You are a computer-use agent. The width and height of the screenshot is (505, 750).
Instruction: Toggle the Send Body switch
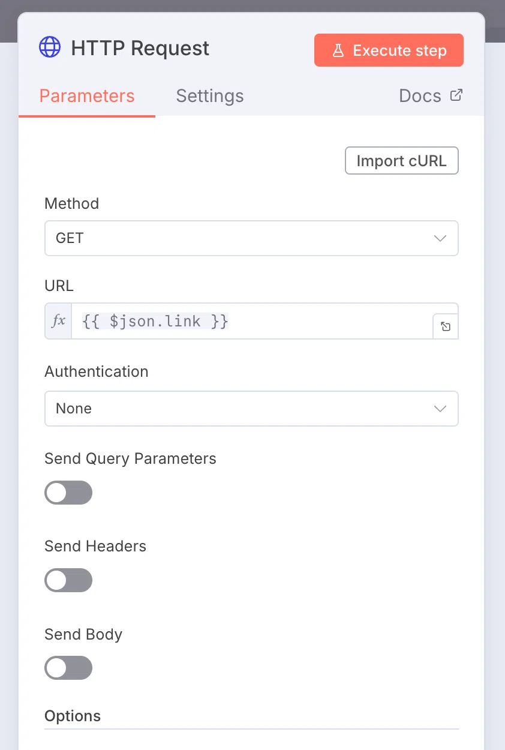tap(68, 668)
